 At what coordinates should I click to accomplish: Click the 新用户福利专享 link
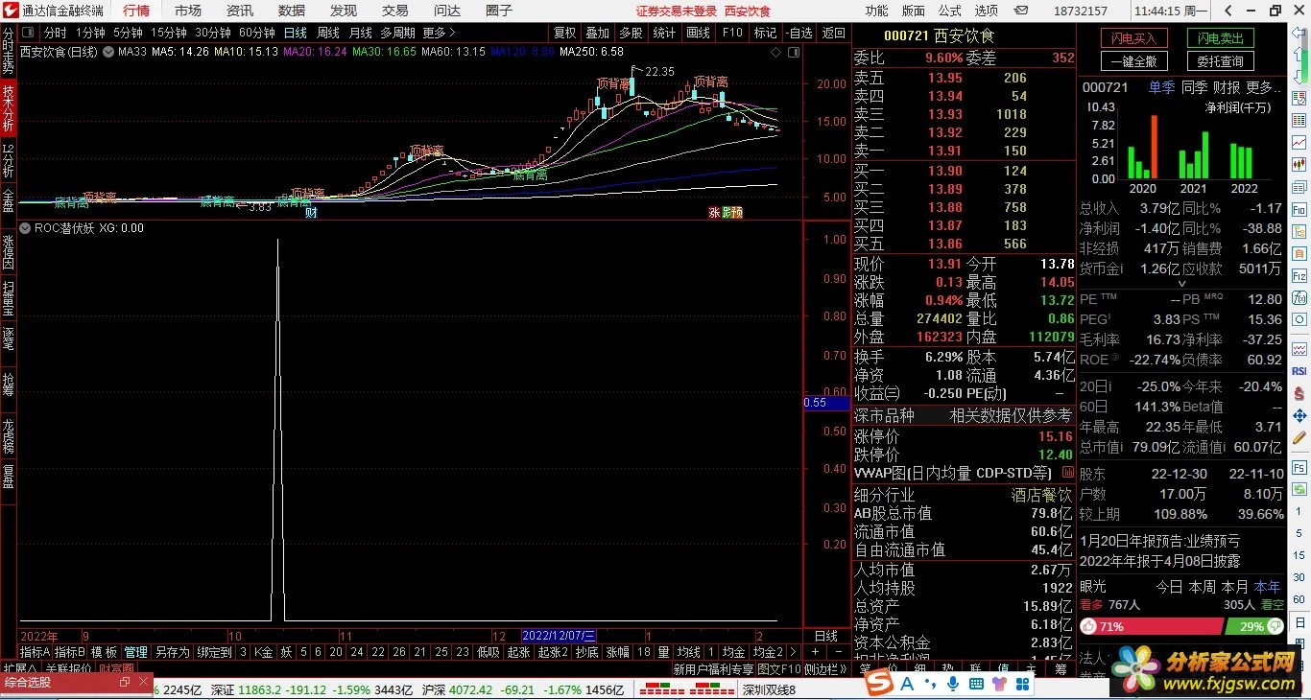click(713, 669)
